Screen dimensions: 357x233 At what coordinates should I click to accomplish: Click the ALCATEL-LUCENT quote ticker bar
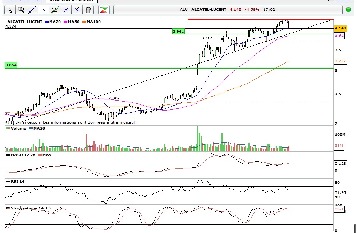tap(228, 10)
